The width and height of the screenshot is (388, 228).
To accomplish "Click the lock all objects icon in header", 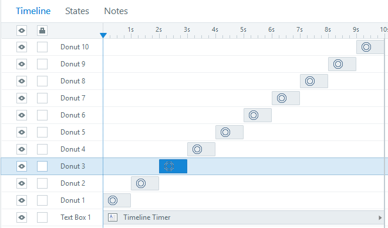I will click(x=42, y=31).
